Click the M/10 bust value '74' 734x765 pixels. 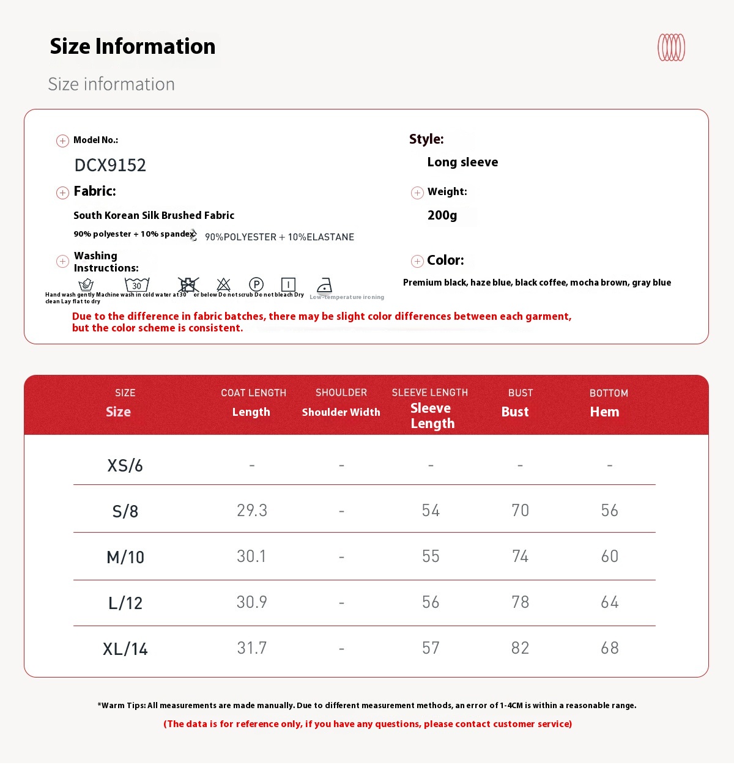(521, 556)
